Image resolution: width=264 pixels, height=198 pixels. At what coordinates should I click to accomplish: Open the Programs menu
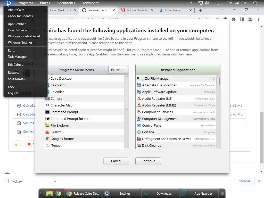(x=26, y=3)
